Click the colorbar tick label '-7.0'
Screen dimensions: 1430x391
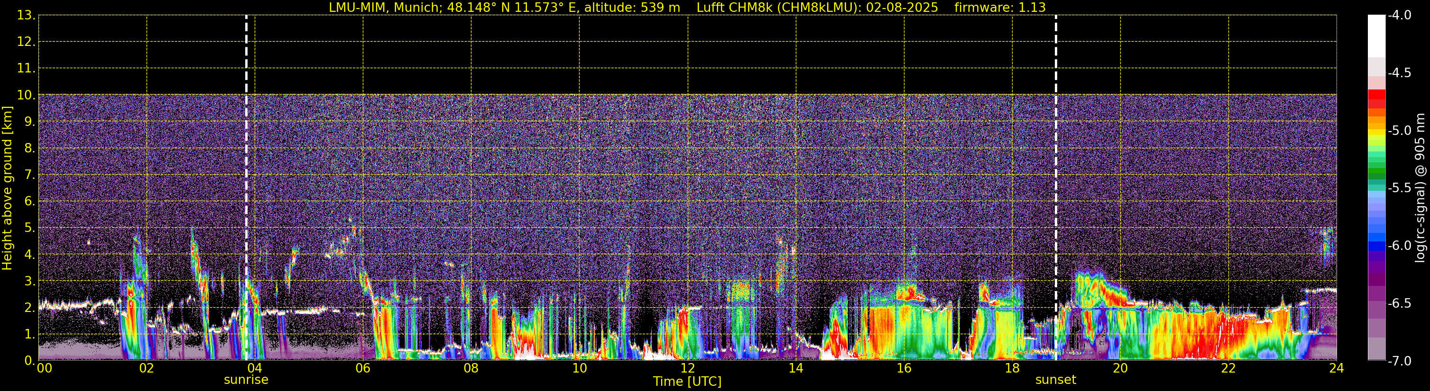1400,361
